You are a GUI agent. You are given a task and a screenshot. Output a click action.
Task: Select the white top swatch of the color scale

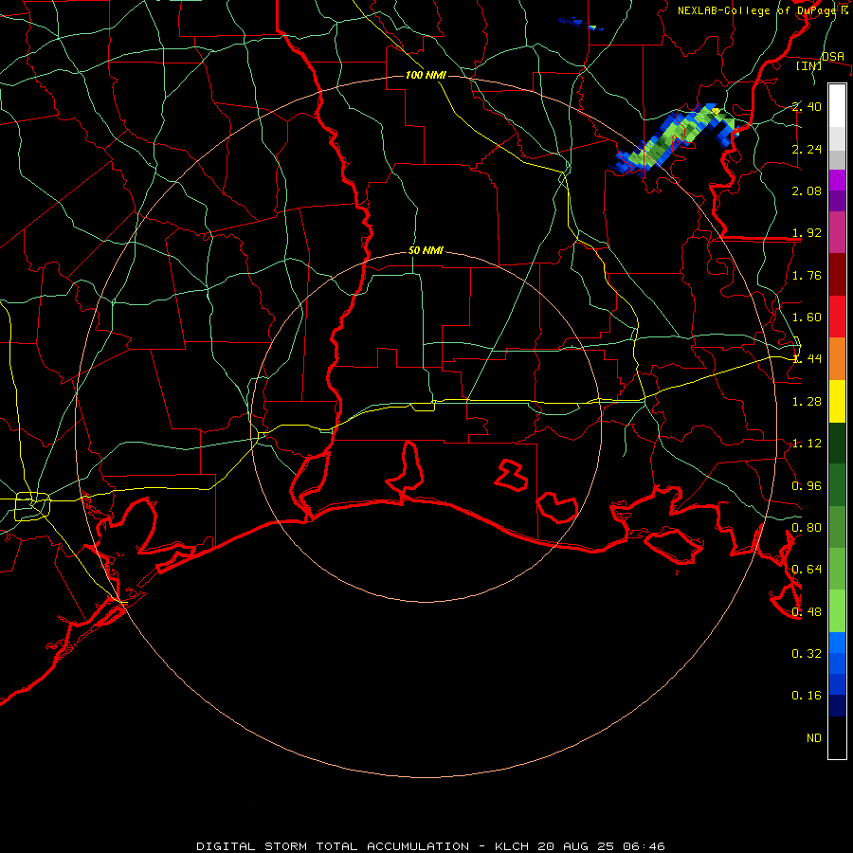(837, 105)
